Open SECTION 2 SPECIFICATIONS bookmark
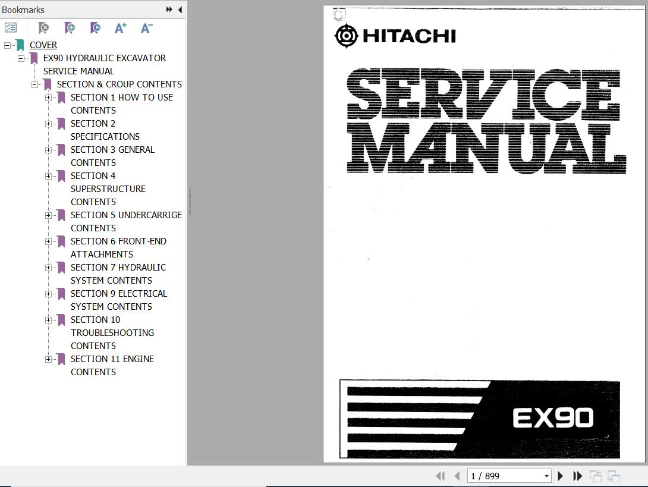Screen dimensions: 648x487 click(x=105, y=130)
